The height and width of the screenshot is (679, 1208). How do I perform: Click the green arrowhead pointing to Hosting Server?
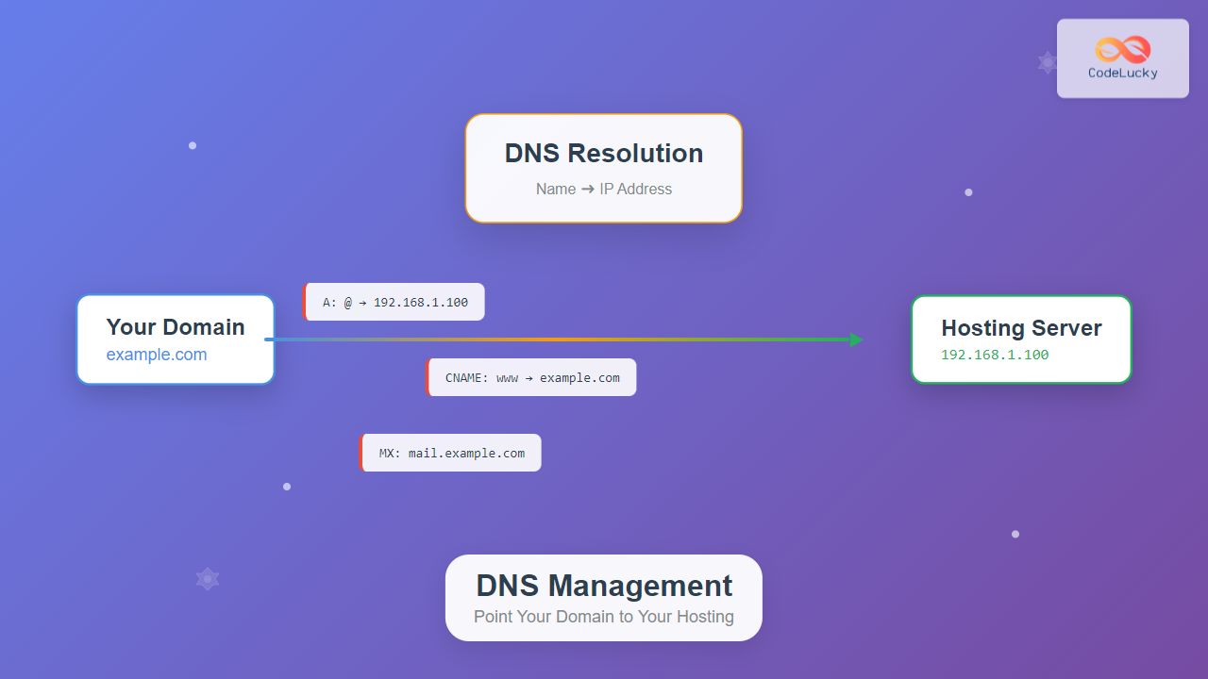tap(856, 339)
